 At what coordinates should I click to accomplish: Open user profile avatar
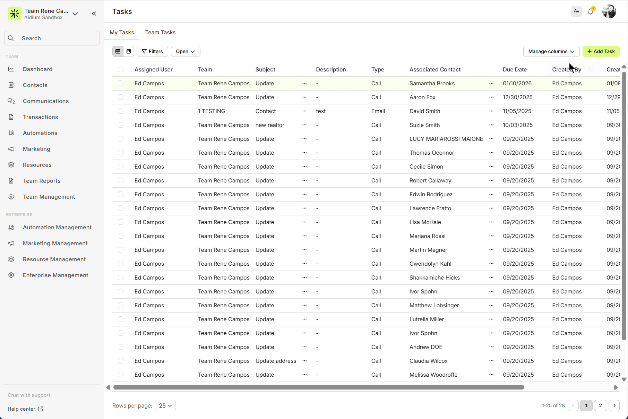point(609,11)
